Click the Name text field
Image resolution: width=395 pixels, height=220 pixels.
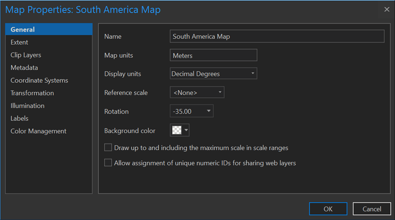coord(277,37)
